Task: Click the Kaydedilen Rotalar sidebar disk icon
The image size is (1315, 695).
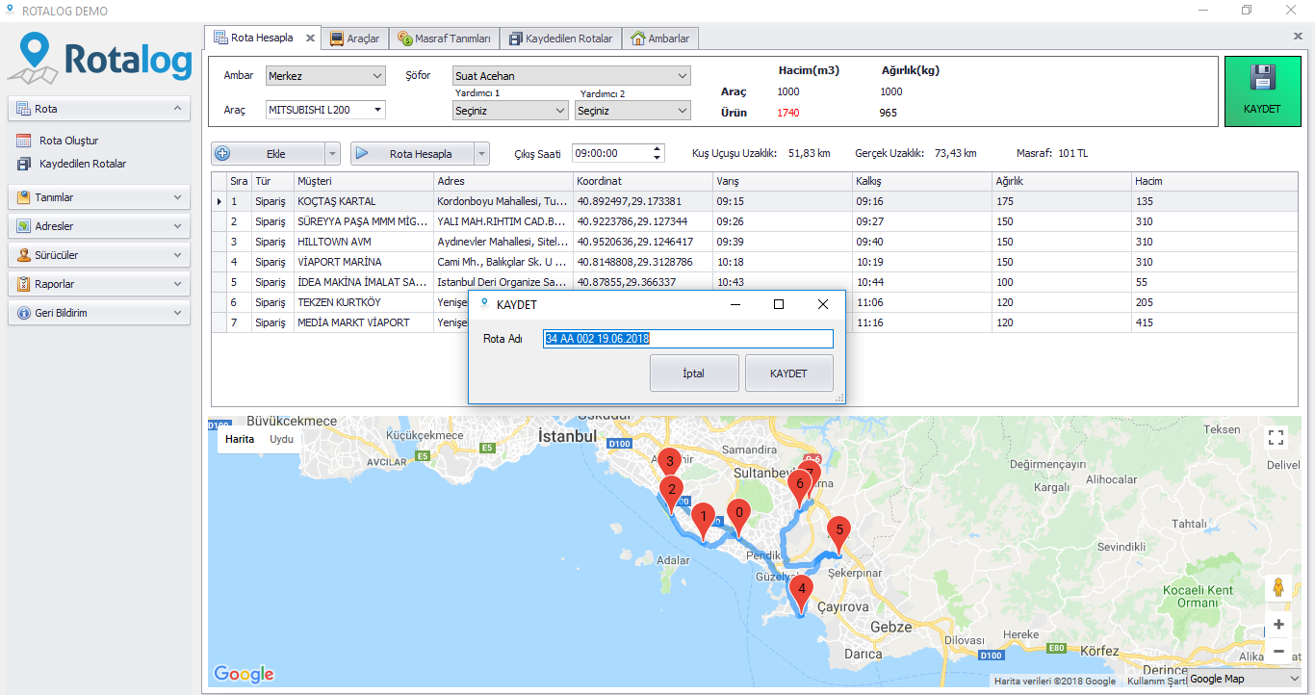Action: (x=23, y=164)
